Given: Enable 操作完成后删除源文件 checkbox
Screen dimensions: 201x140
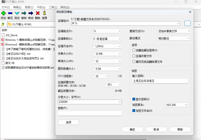Looking at the screenshot, I should click(x=134, y=62).
